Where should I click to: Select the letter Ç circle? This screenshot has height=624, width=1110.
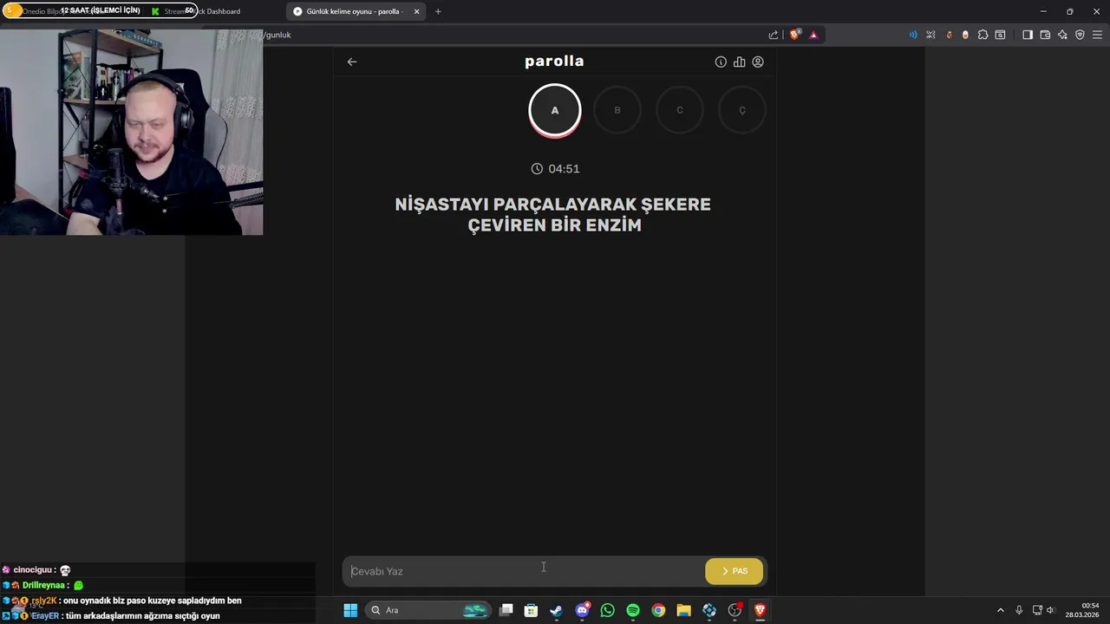tap(742, 110)
